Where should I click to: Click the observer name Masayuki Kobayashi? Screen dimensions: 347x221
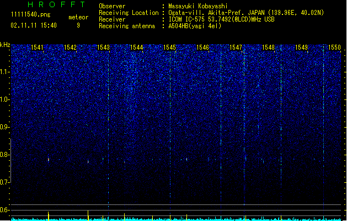pos(198,6)
